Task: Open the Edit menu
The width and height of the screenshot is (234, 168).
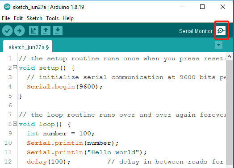Action: pyautogui.click(x=18, y=18)
